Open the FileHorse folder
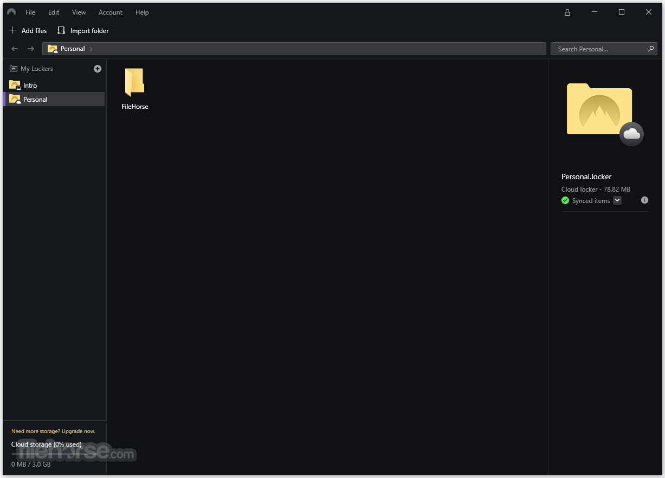 click(x=134, y=89)
